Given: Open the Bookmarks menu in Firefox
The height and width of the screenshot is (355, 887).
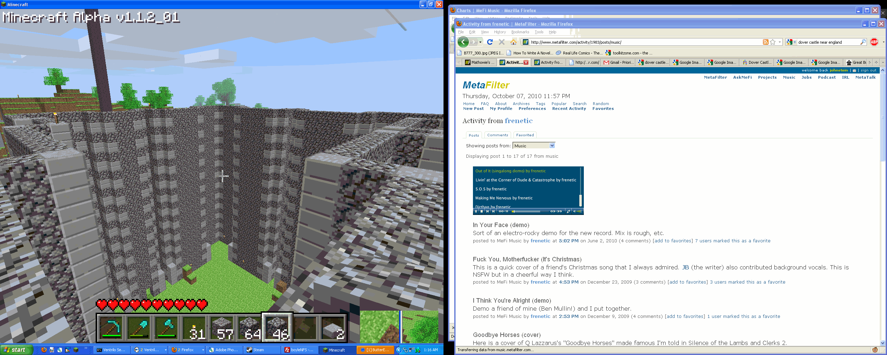Looking at the screenshot, I should click(x=520, y=32).
